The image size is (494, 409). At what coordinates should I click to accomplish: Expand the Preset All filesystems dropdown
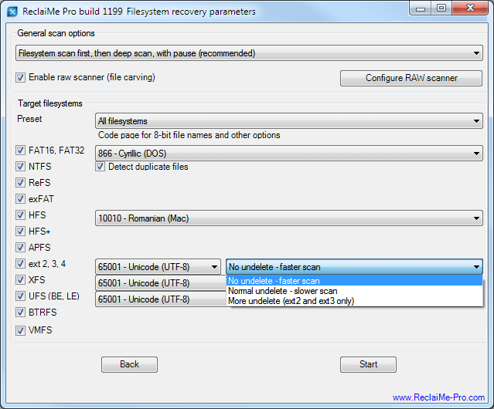pos(288,121)
